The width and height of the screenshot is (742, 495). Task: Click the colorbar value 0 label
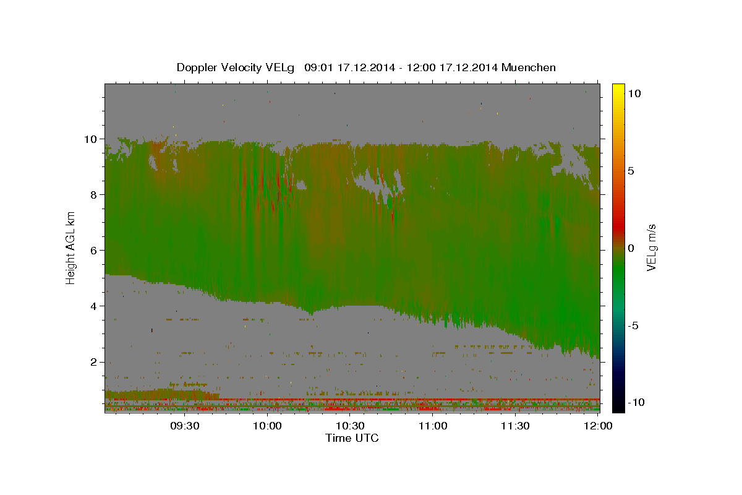click(x=631, y=248)
